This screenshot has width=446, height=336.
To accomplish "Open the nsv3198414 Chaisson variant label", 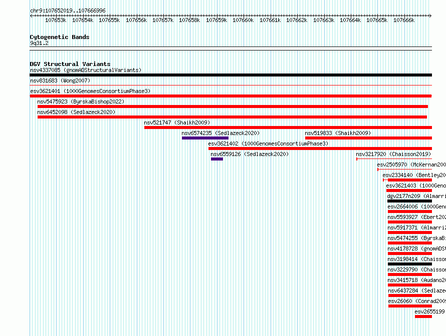I will click(417, 259).
